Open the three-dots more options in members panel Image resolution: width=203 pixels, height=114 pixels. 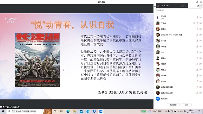pyautogui.click(x=196, y=6)
